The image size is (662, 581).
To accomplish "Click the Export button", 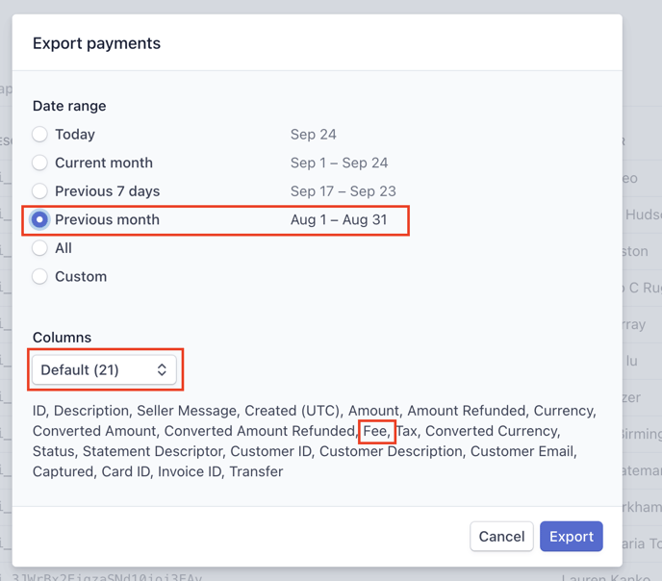I will point(571,537).
